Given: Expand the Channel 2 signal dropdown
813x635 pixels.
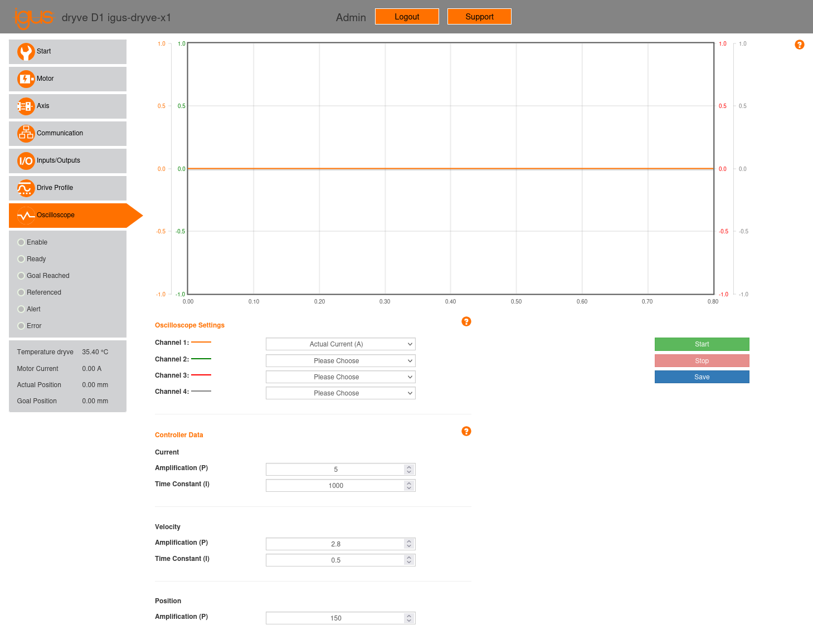Looking at the screenshot, I should 340,361.
